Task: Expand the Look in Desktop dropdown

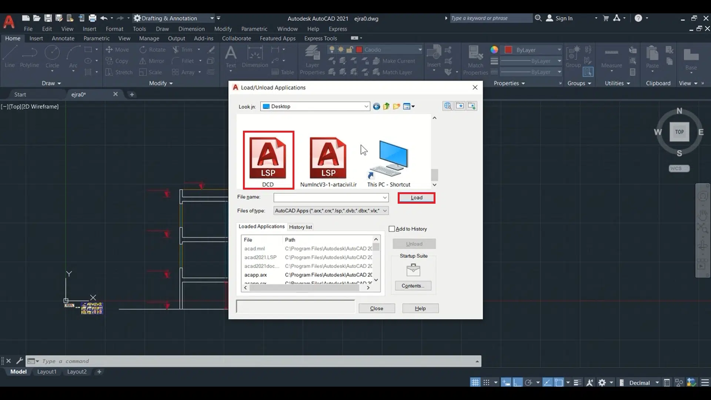Action: pos(366,107)
